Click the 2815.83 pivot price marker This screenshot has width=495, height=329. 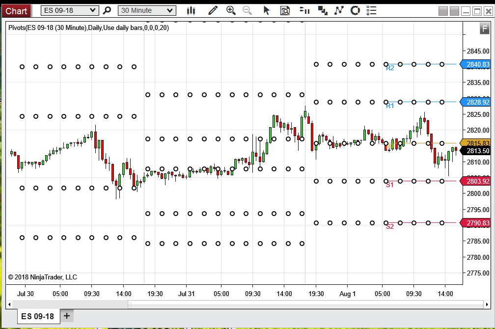pyautogui.click(x=475, y=143)
